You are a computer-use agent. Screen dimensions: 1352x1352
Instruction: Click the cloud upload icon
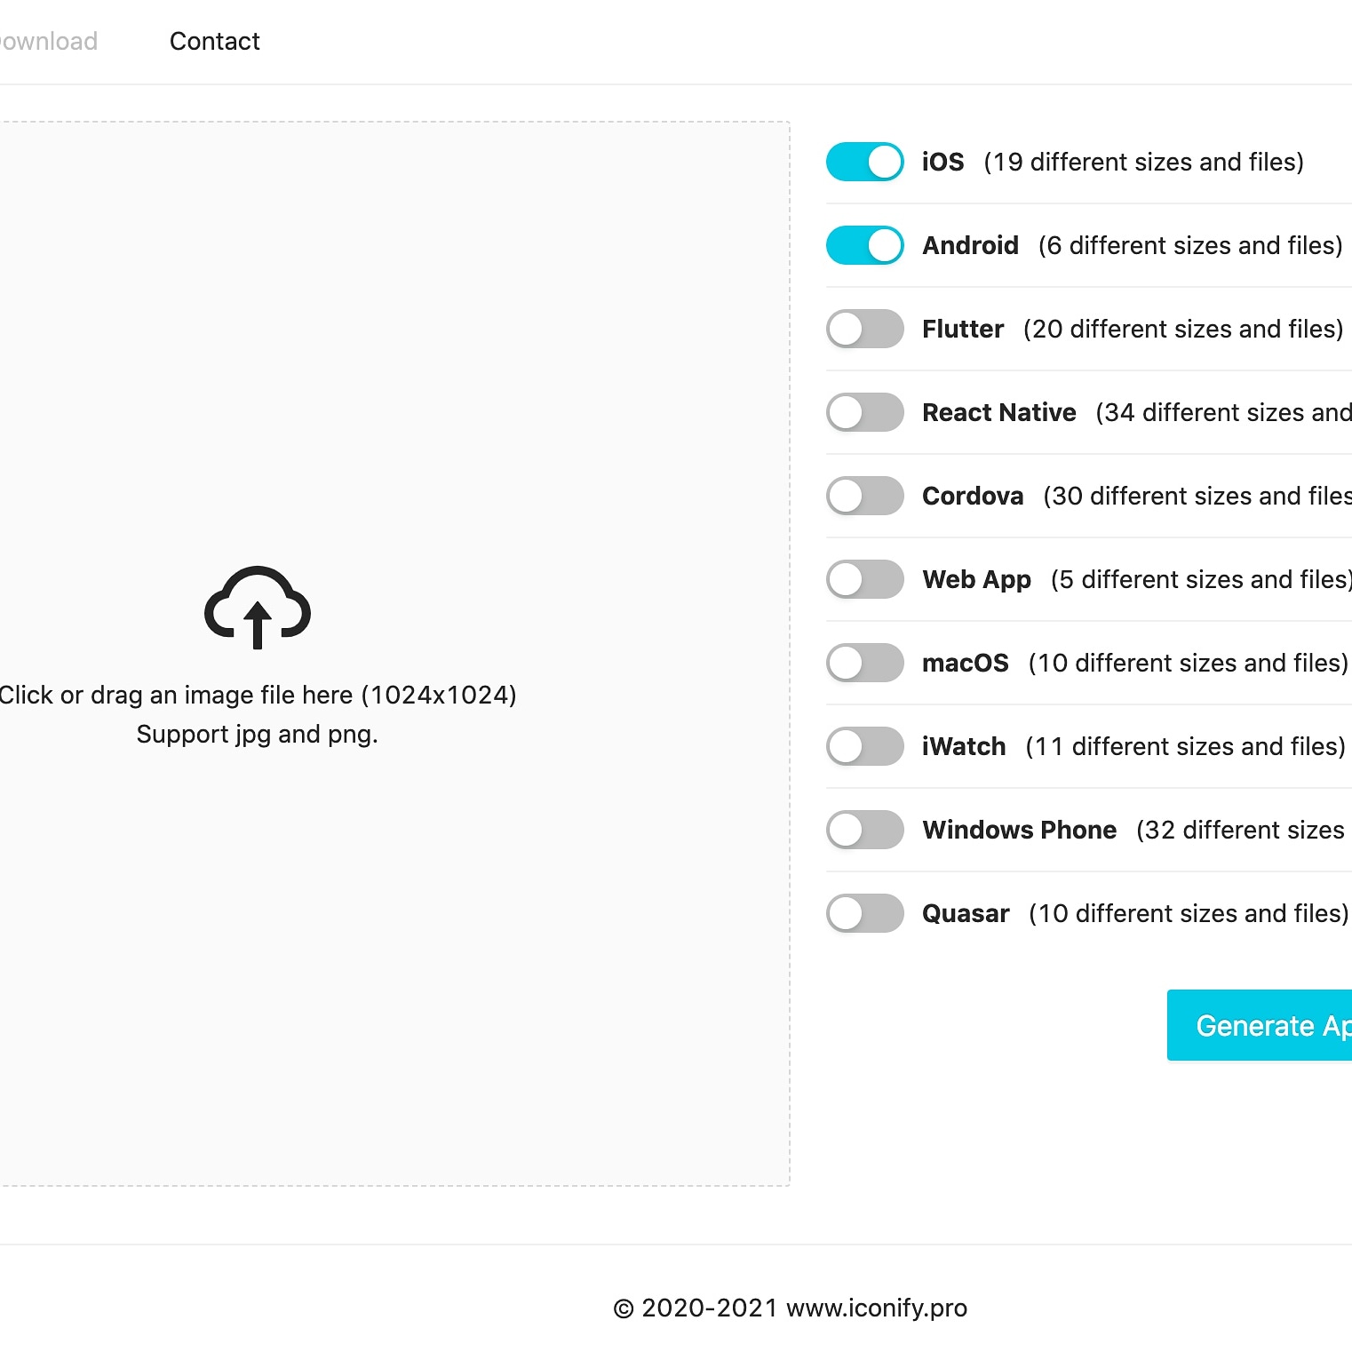click(258, 608)
